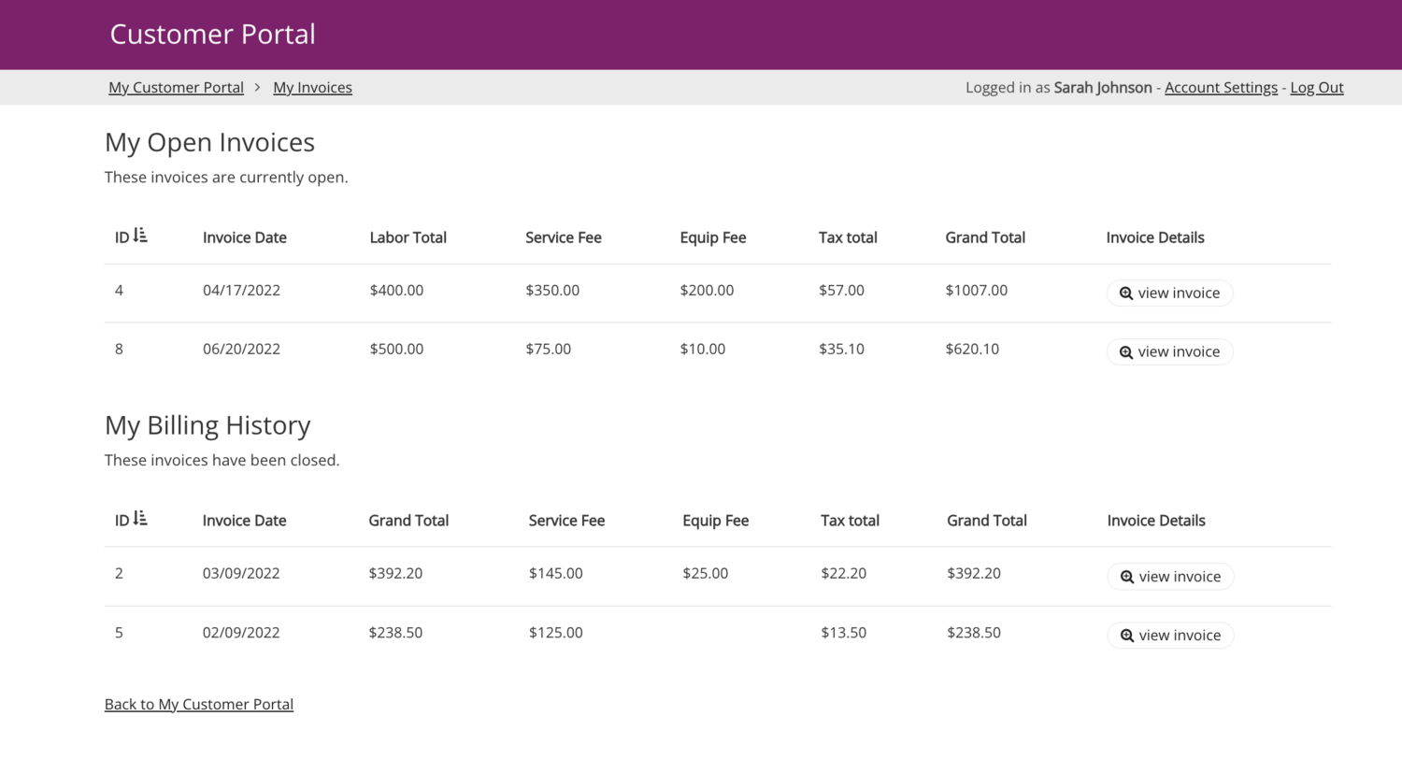Open My Customer Portal breadcrumb link
This screenshot has width=1402, height=759.
(176, 87)
